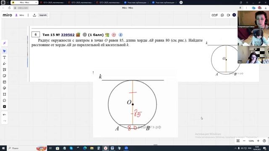Show hidden system tray icons
This screenshot has width=269, height=151.
pyautogui.click(x=235, y=148)
